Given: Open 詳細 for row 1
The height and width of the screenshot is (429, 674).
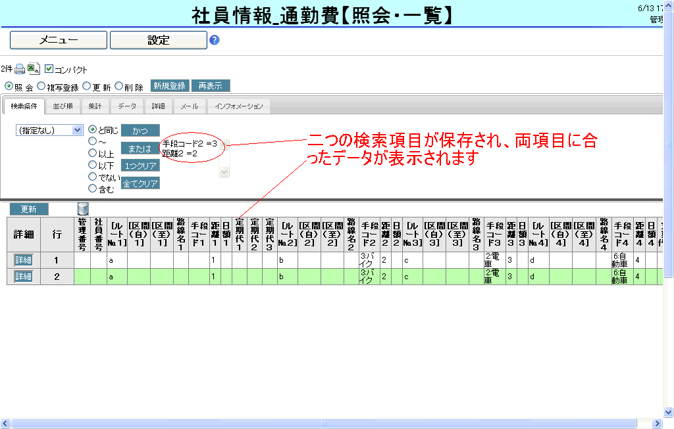Looking at the screenshot, I should 24,260.
